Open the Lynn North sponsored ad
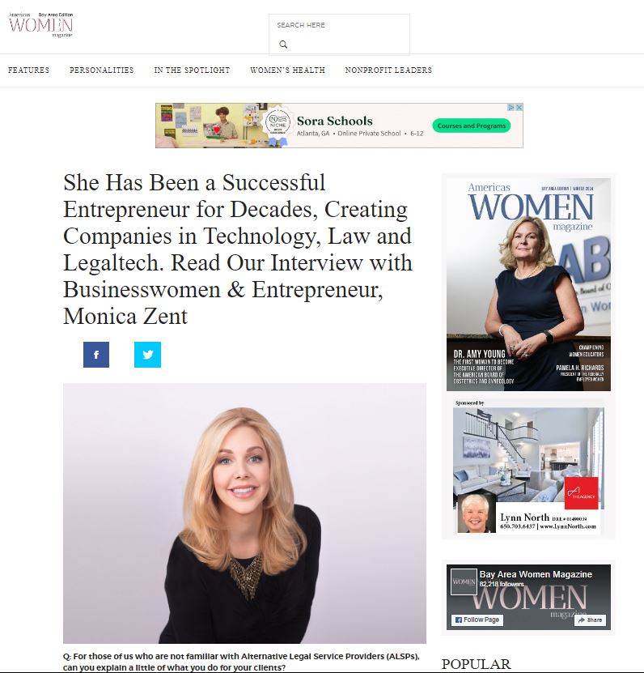This screenshot has height=673, width=644. [528, 470]
